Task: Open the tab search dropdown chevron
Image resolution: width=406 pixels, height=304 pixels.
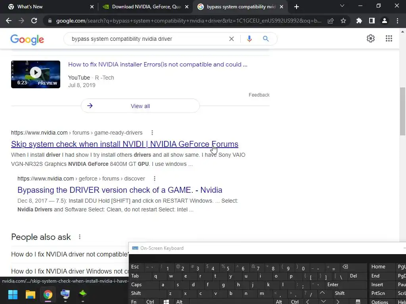Action: (x=342, y=6)
